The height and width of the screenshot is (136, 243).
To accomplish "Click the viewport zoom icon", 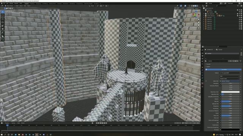I will pyautogui.click(x=199, y=19).
